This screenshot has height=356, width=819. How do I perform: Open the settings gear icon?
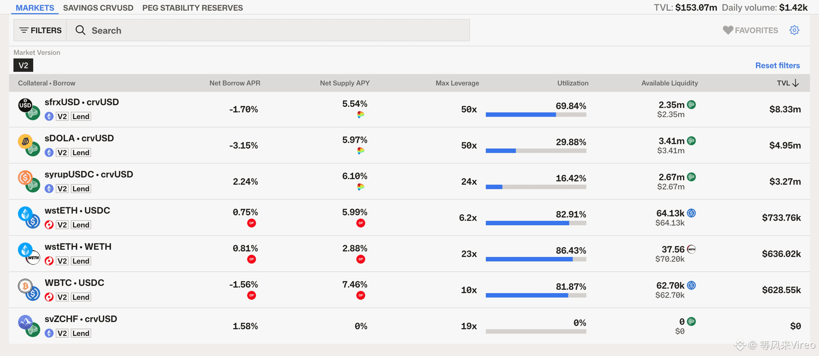click(x=794, y=30)
